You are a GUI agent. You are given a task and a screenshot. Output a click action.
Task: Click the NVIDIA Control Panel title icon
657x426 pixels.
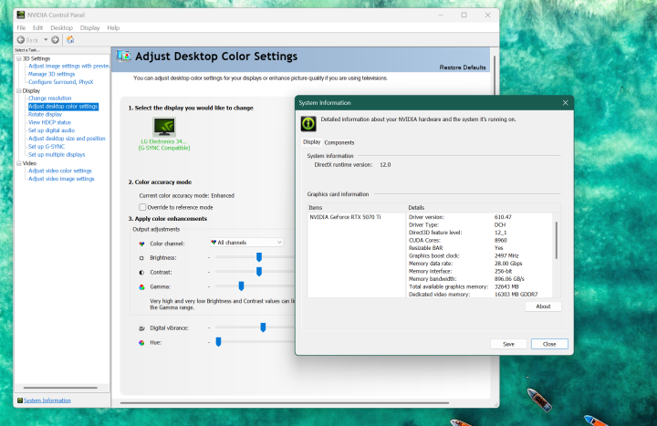click(20, 15)
